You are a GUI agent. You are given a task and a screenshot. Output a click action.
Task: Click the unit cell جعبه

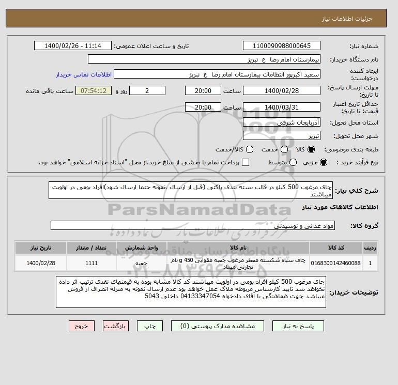pyautogui.click(x=142, y=263)
